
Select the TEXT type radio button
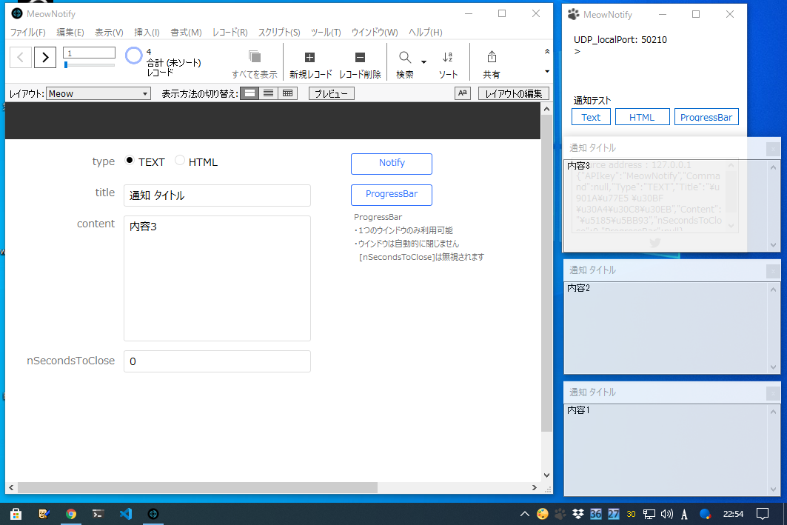click(x=130, y=161)
